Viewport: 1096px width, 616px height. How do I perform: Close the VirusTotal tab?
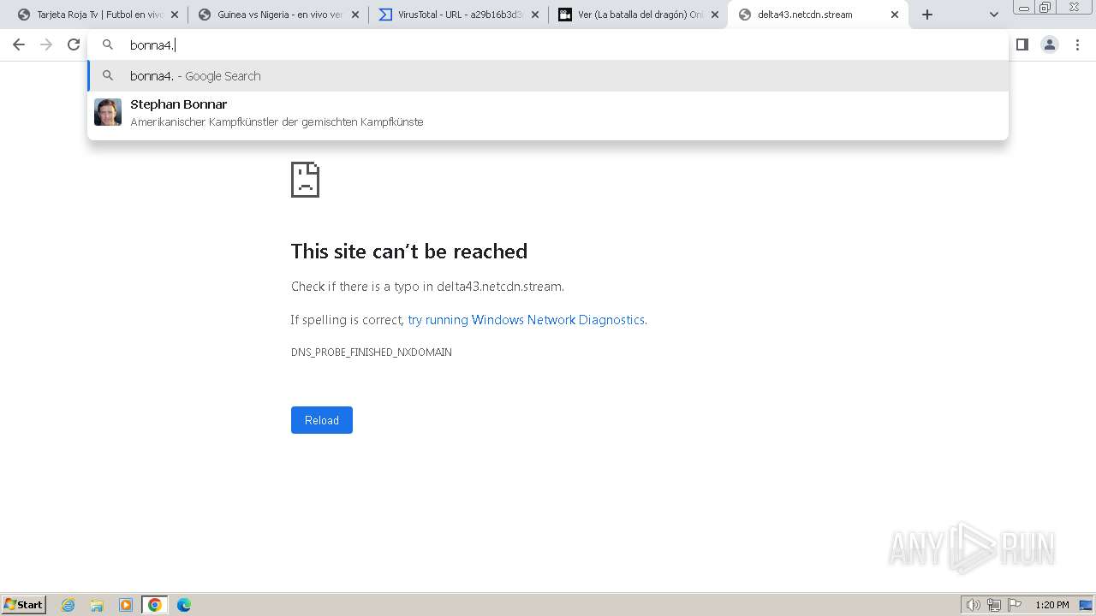click(x=535, y=15)
